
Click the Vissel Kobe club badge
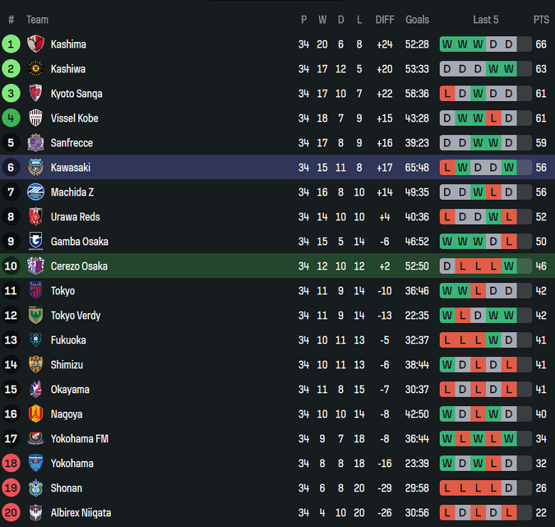tap(36, 118)
